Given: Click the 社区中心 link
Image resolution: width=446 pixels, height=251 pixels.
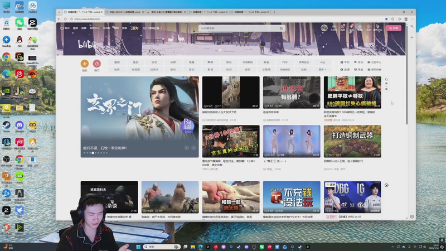Looking at the screenshot, I should [x=374, y=62].
